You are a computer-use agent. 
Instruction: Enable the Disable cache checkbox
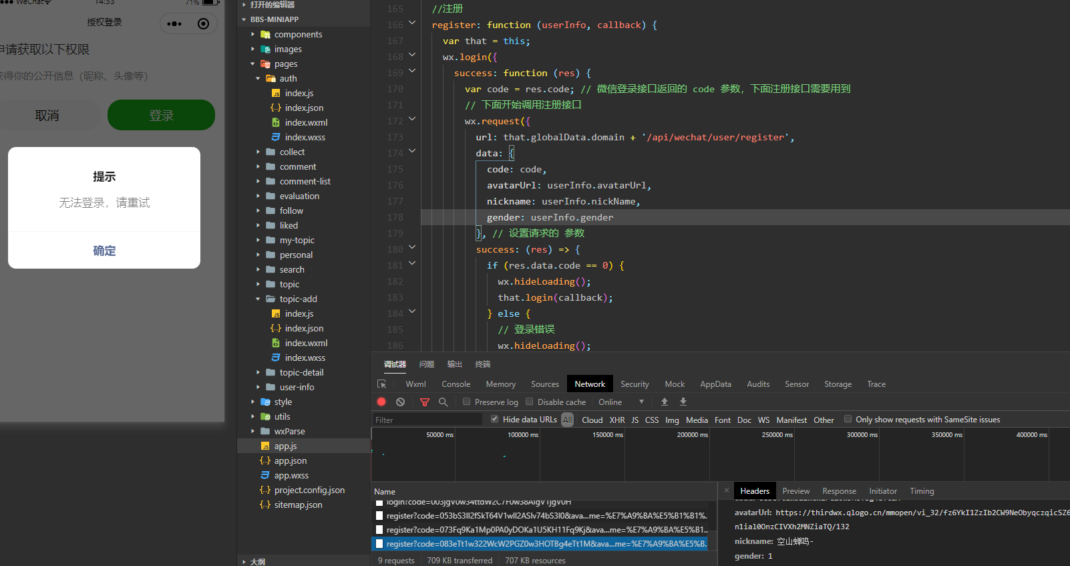tap(530, 402)
